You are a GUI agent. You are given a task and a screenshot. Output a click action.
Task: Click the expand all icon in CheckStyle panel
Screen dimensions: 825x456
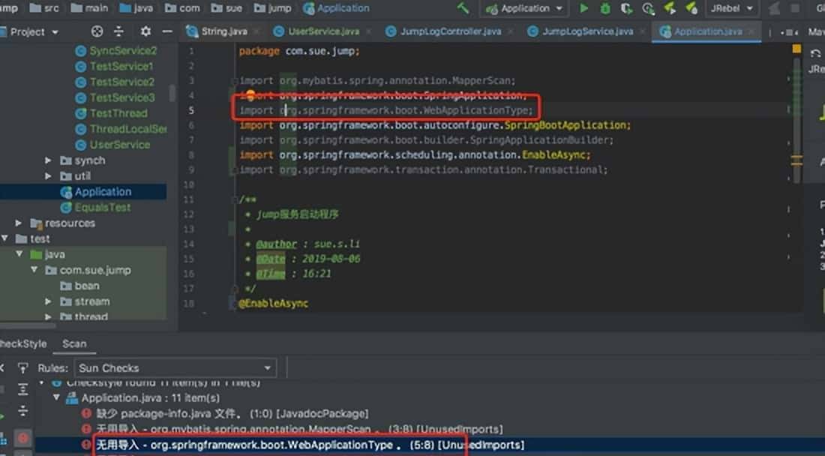23,388
